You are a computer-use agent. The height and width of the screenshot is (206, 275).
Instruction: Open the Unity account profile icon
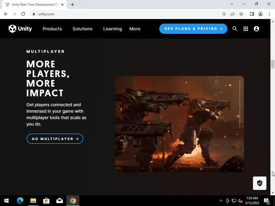[x=256, y=29]
